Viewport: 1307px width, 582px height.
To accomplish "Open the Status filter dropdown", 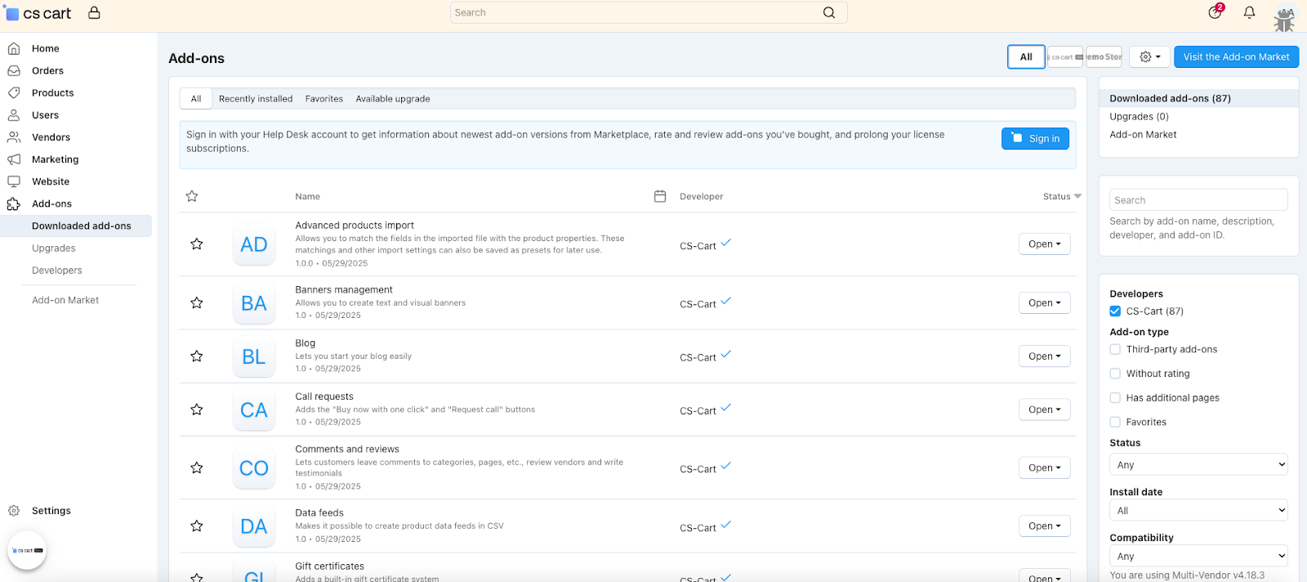I will coord(1198,464).
